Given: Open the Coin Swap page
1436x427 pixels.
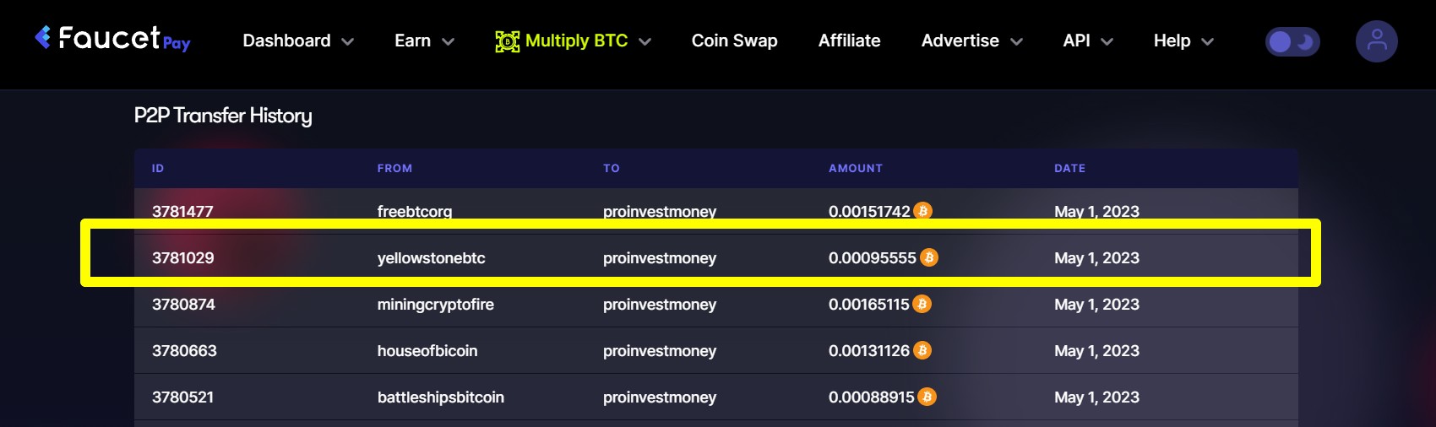Looking at the screenshot, I should [x=734, y=41].
